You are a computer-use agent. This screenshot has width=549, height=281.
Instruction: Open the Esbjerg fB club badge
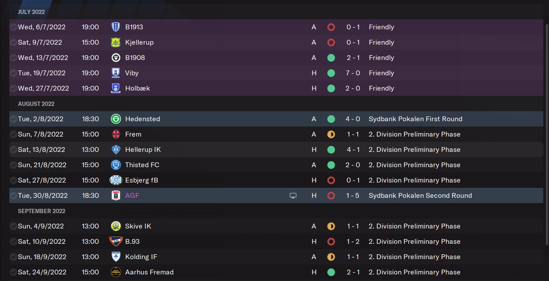(116, 180)
